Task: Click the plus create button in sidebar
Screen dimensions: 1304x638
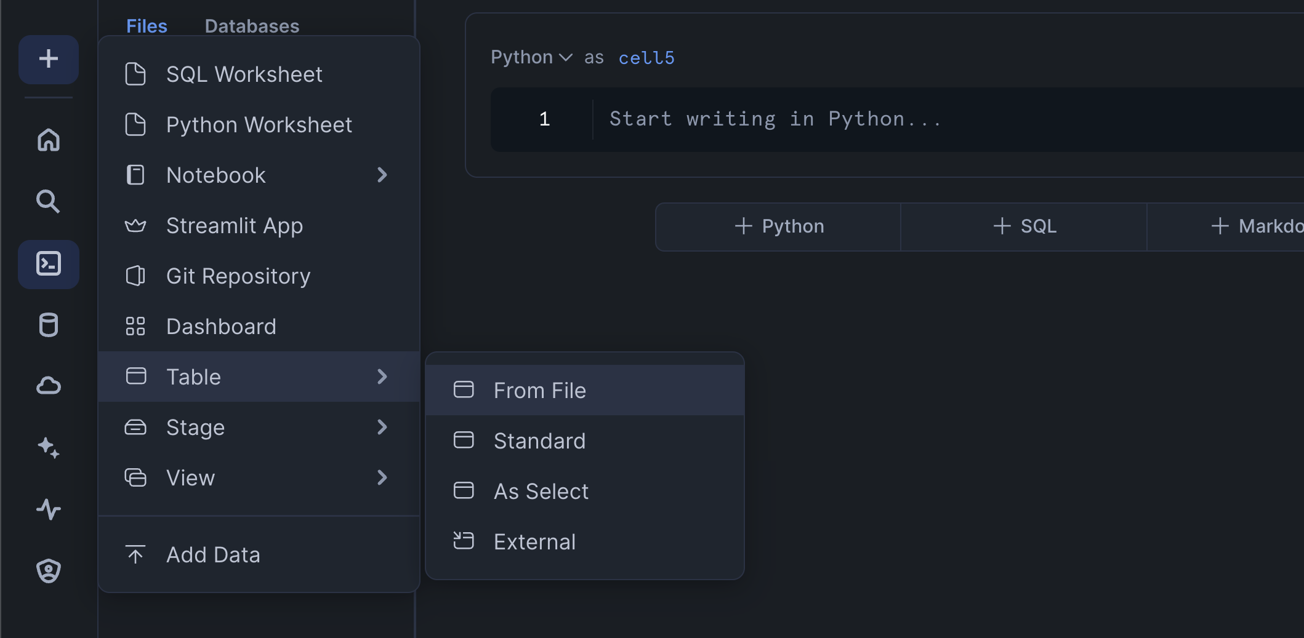Action: tap(48, 60)
